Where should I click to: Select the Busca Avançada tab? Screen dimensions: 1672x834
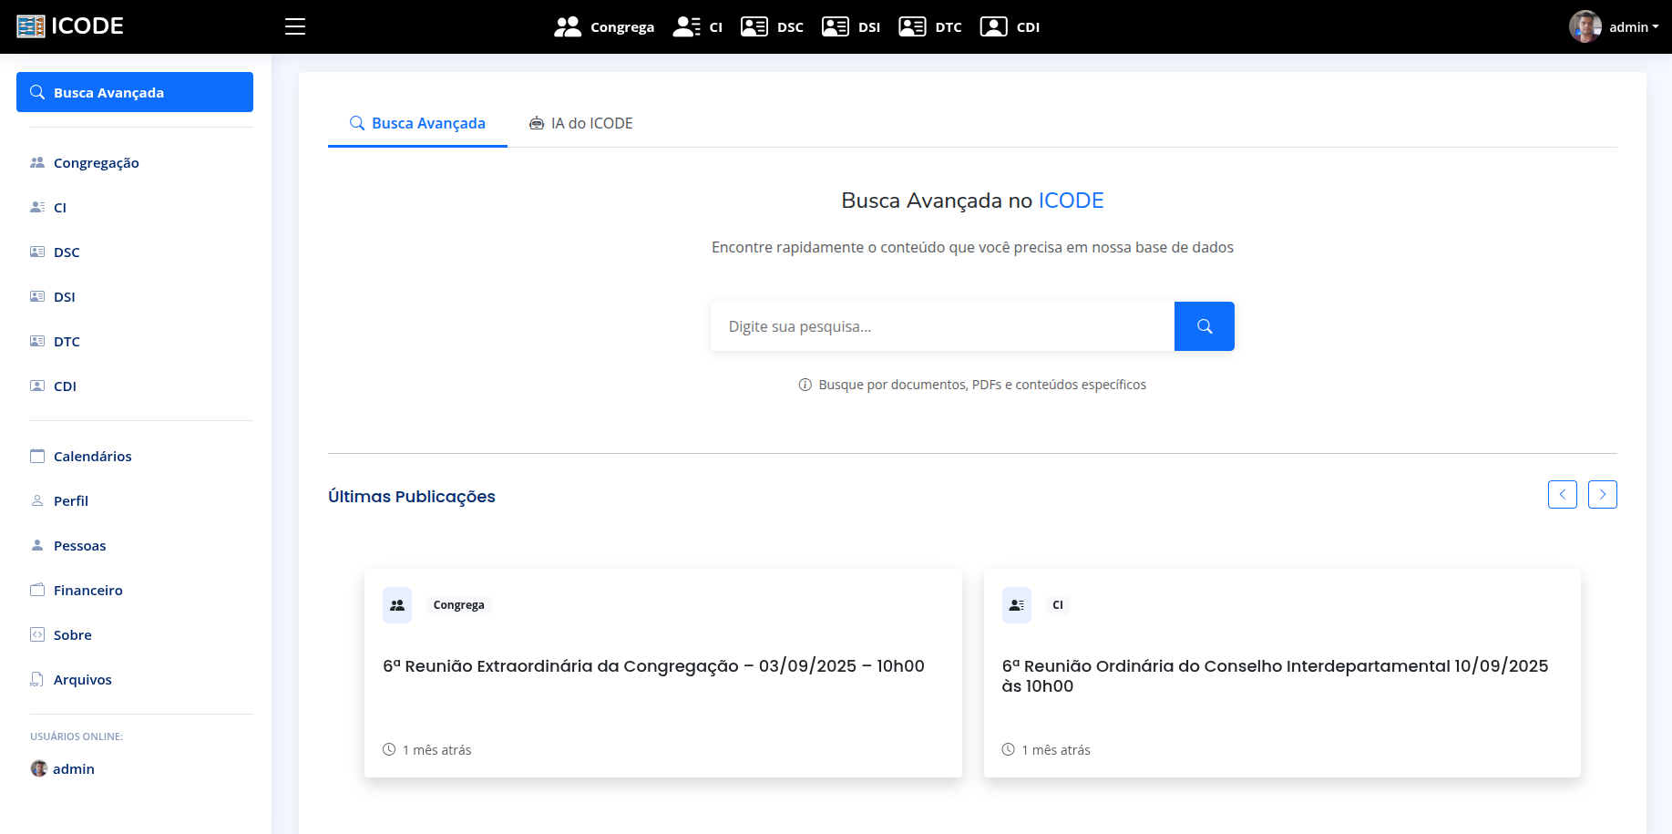coord(417,123)
